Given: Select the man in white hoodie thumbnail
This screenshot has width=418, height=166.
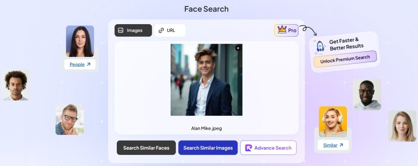Looking at the screenshot, I should [367, 94].
